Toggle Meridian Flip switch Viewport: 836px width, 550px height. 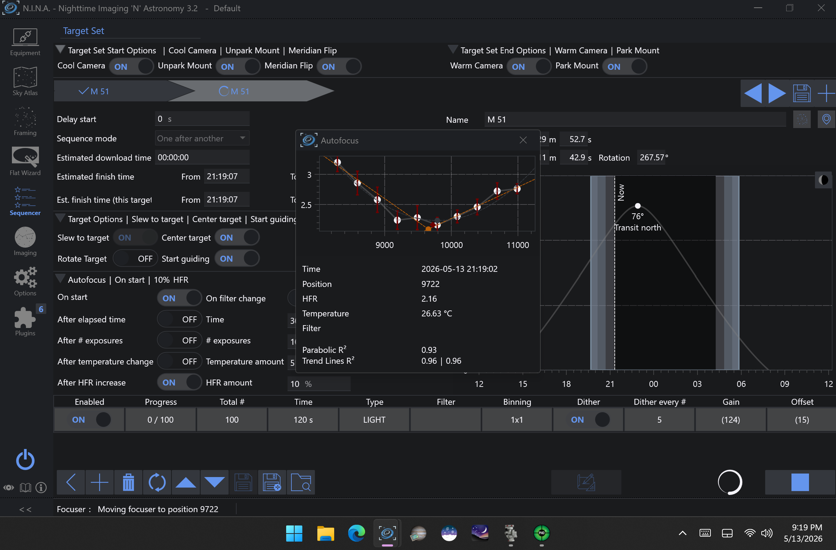point(339,66)
